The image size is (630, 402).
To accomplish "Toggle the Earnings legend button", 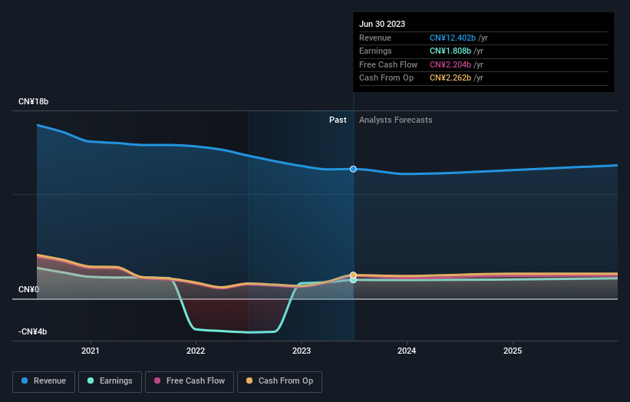I will pyautogui.click(x=110, y=381).
